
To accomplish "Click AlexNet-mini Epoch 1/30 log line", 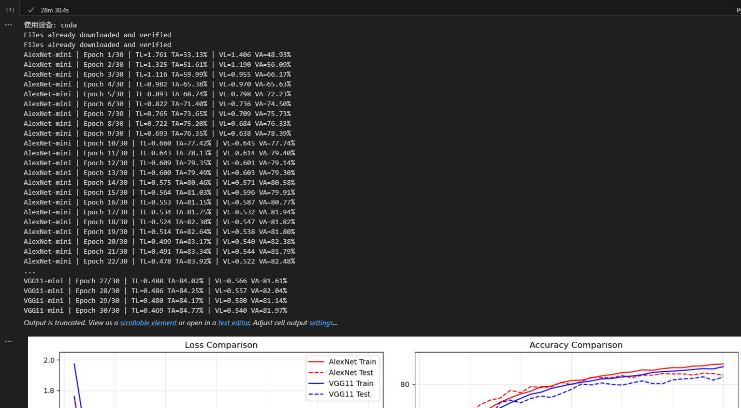I will [157, 54].
